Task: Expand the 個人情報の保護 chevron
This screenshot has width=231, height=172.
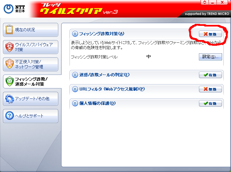Action: pos(75,103)
